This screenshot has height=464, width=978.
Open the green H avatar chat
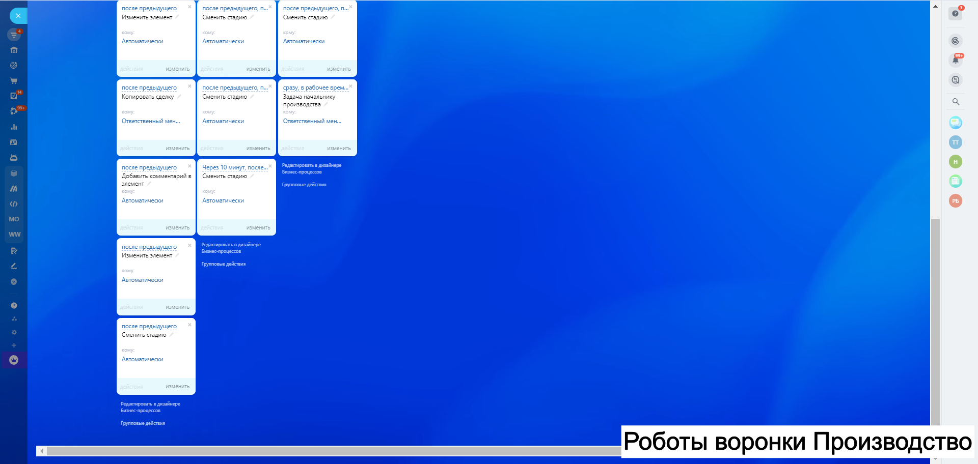[956, 162]
